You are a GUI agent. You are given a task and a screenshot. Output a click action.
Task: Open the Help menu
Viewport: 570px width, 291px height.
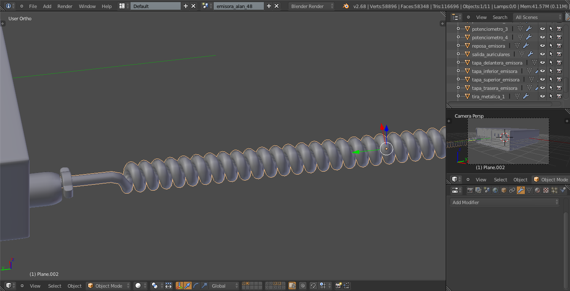pos(107,6)
